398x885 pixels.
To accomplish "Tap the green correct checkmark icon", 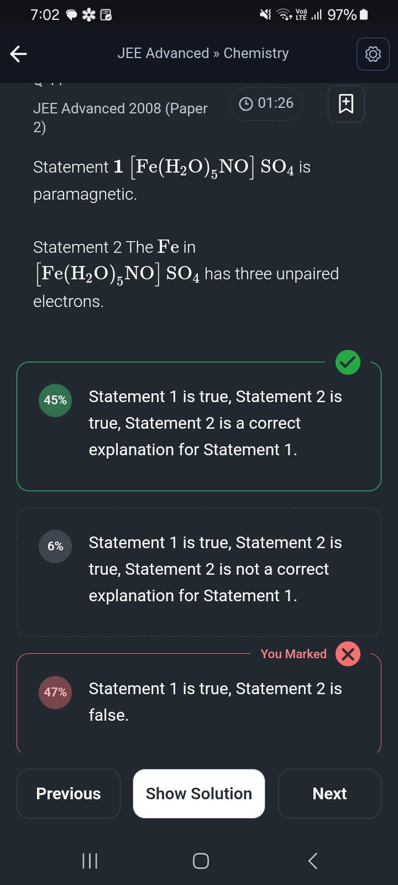I will tap(348, 362).
